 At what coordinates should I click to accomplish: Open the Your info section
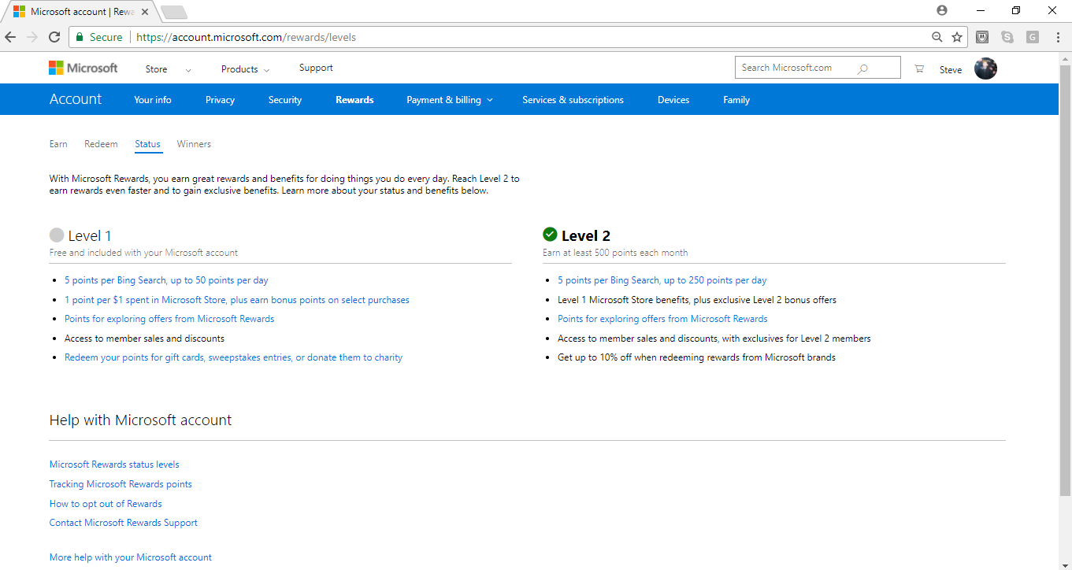[x=153, y=100]
